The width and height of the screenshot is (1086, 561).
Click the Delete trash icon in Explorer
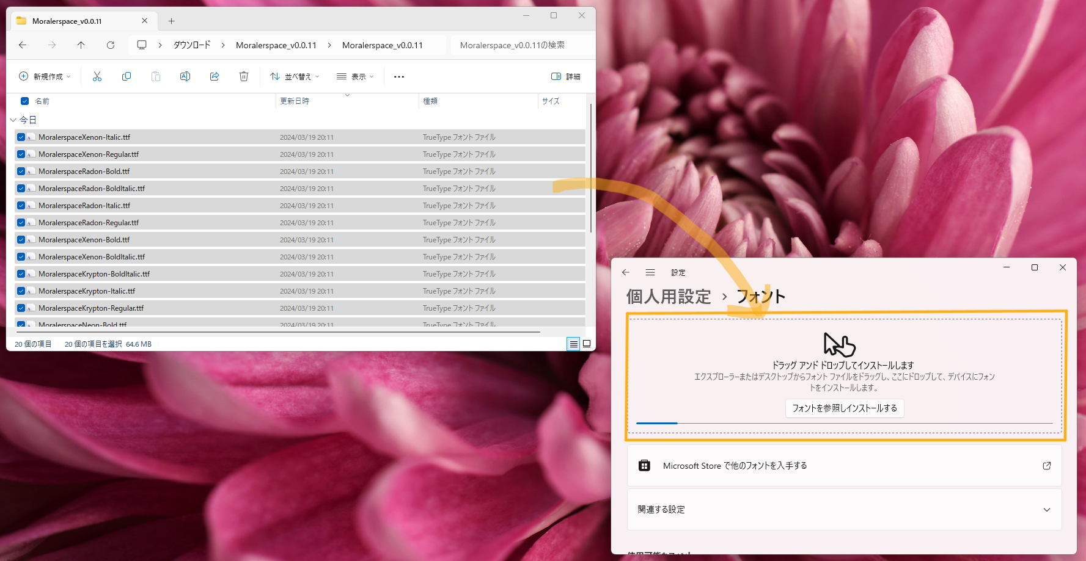click(244, 76)
